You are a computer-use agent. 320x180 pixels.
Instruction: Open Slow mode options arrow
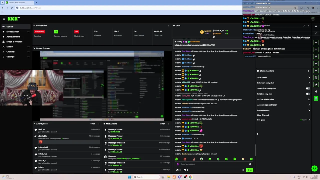[x=309, y=77]
